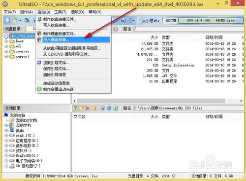Select the 资料(F:) drive in tree

23,150
